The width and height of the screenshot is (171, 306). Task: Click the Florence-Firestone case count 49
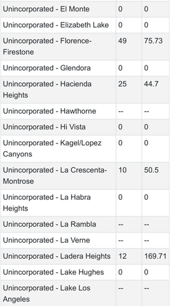(122, 41)
